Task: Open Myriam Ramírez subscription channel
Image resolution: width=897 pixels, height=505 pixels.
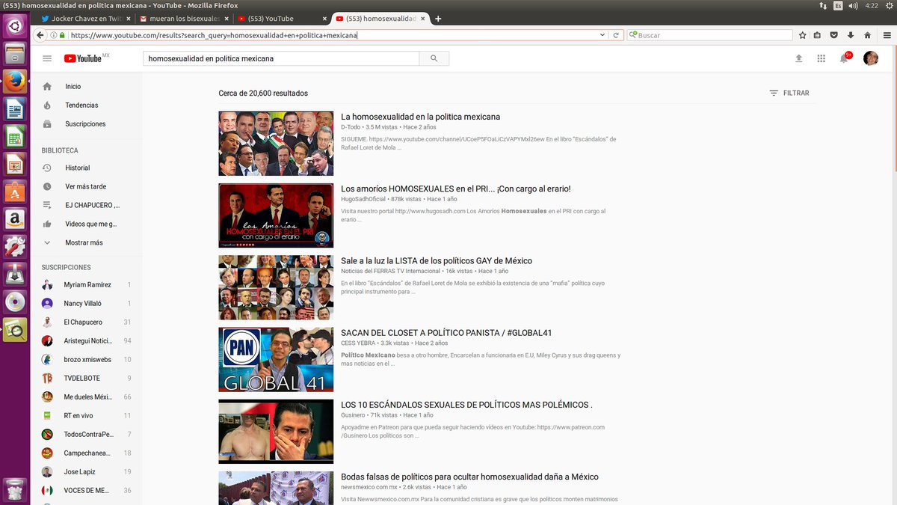Action: pos(86,285)
